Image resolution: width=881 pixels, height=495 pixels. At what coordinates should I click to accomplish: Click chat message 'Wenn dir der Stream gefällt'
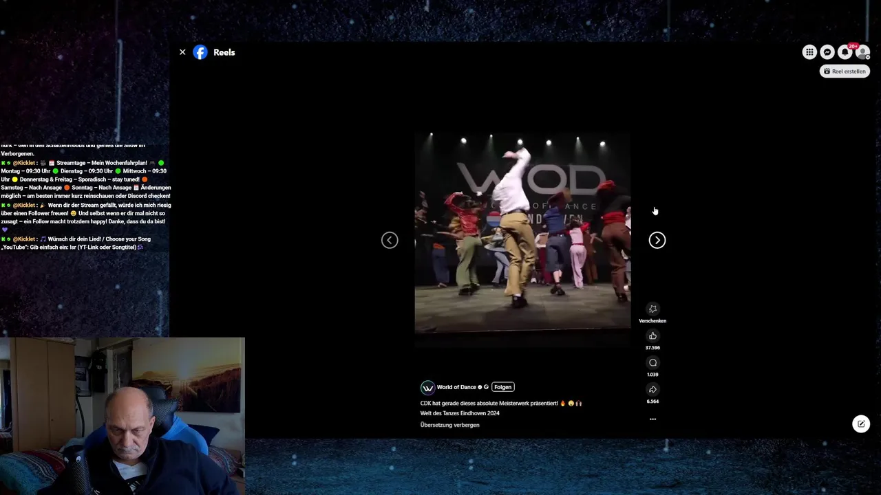86,217
